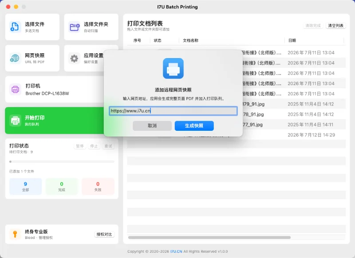Click the Select File document icon
355x258 pixels.
15,27
